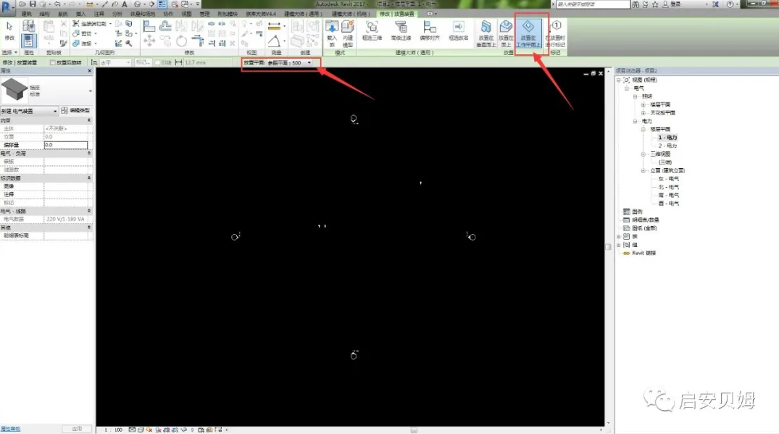Switch to the 视图 ribbon tab
This screenshot has width=779, height=434.
(187, 14)
